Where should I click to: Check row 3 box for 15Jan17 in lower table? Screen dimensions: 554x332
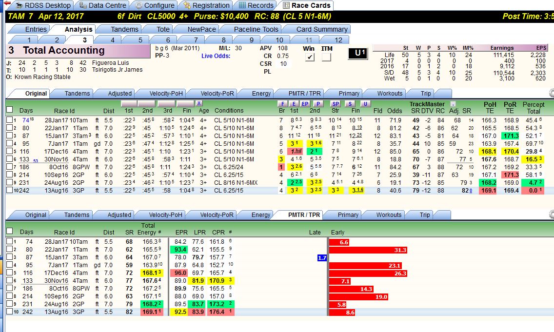[10, 257]
